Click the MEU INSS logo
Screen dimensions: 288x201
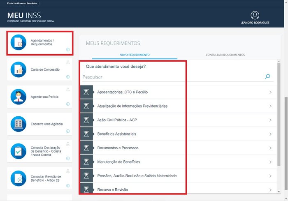31,17
